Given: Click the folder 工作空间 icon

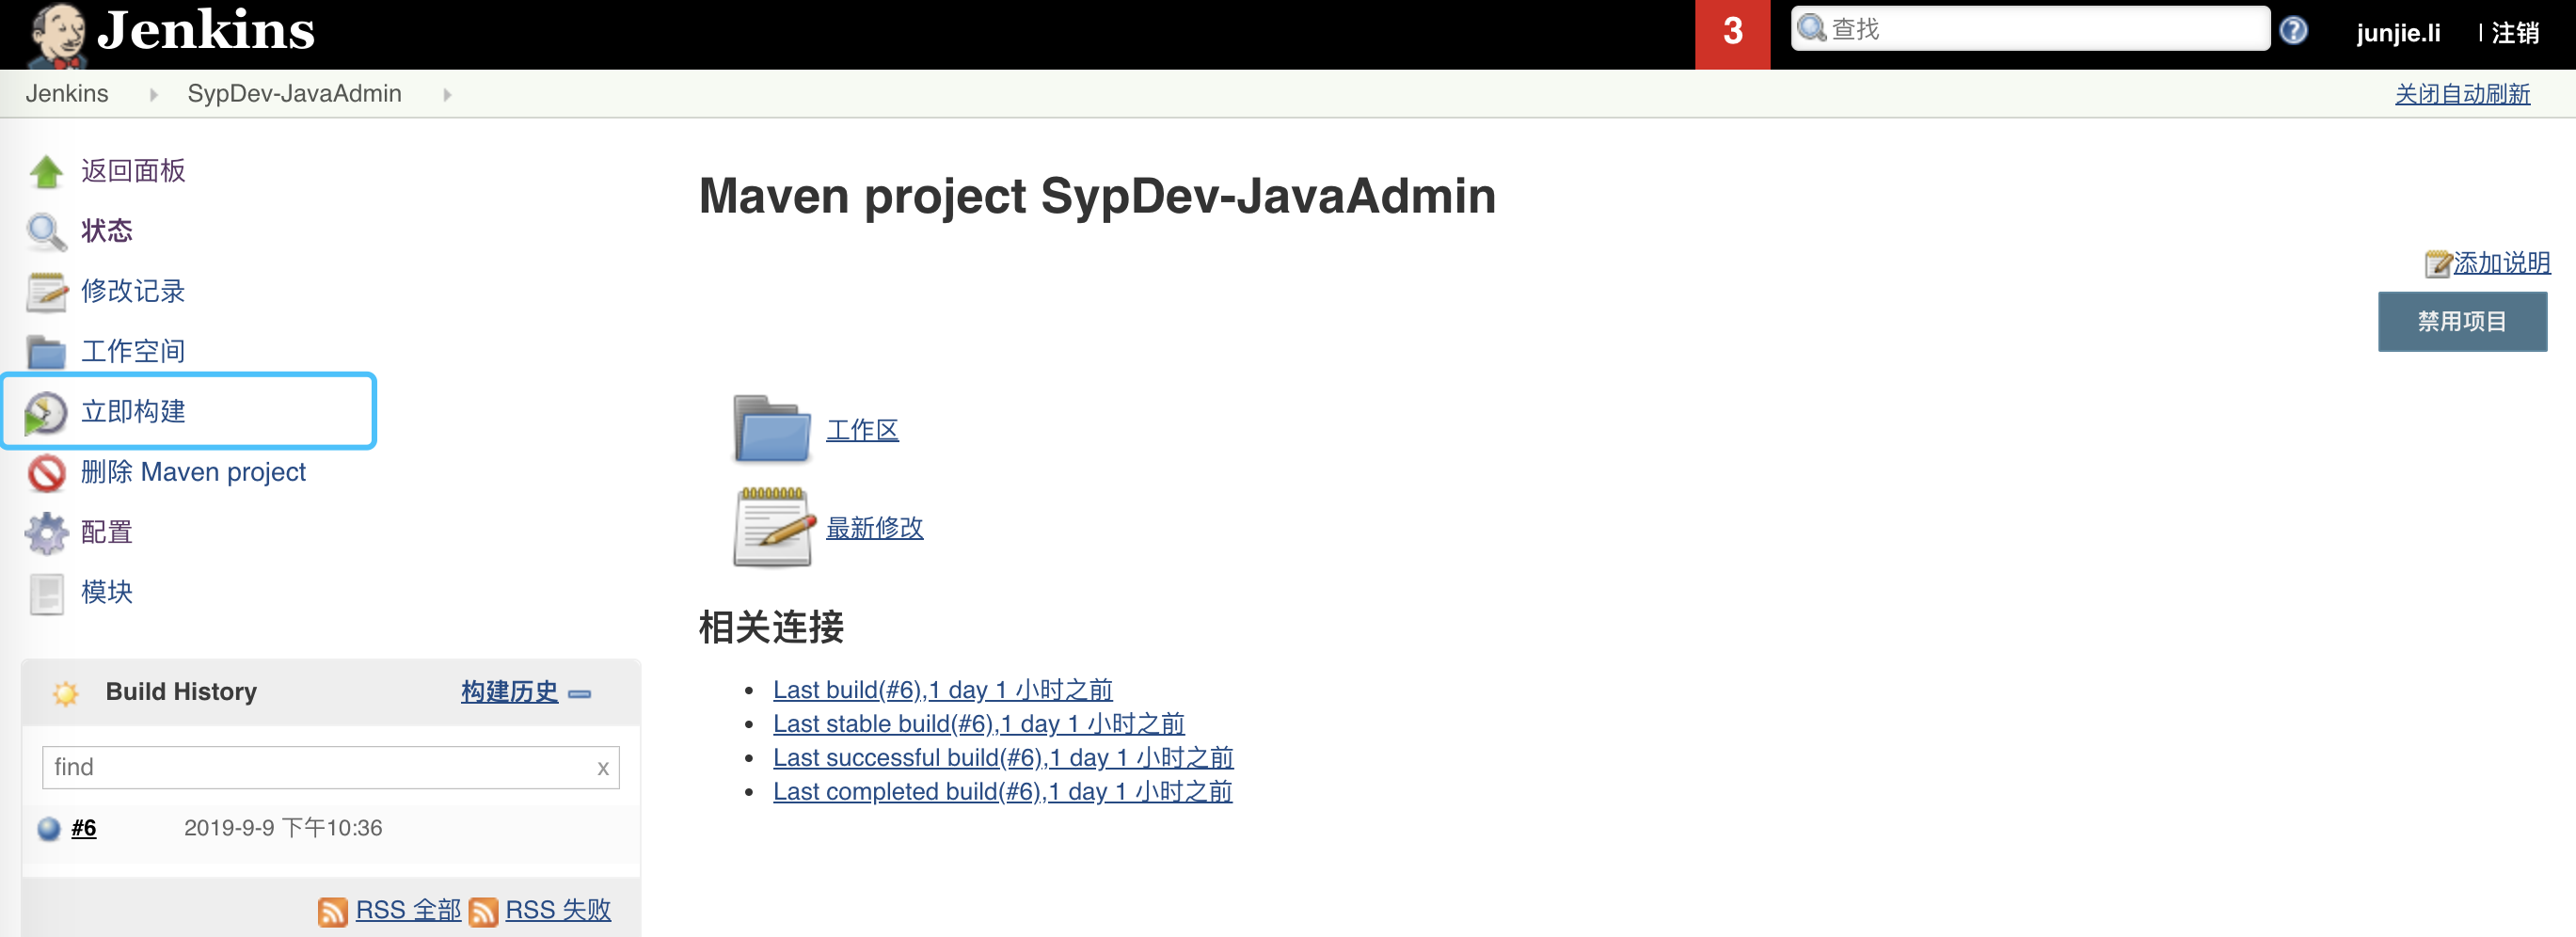Looking at the screenshot, I should [x=46, y=351].
